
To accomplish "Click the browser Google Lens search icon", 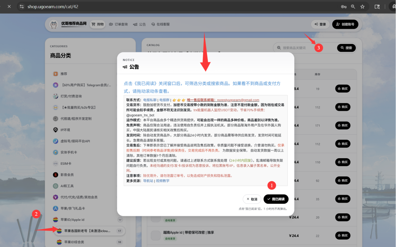I will (377, 7).
